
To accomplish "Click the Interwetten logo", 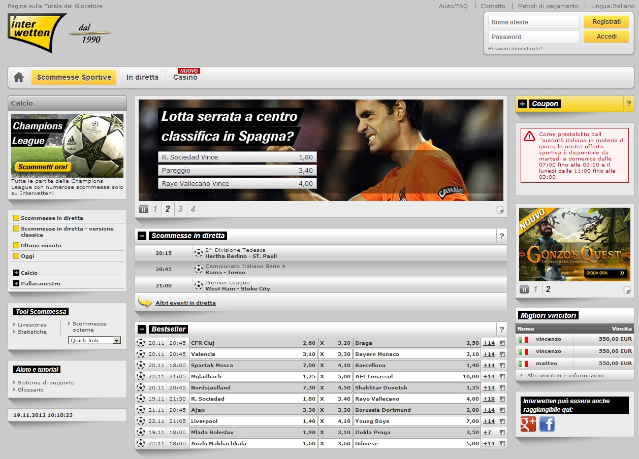I will (36, 33).
